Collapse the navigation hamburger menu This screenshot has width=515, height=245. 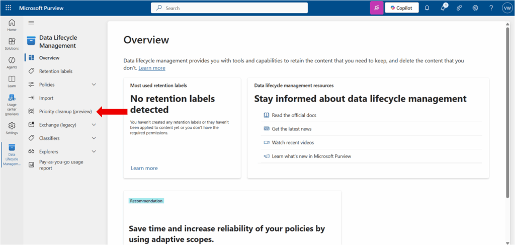coord(31,23)
